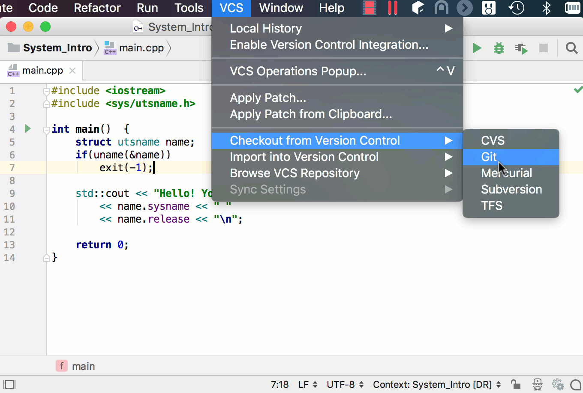Open the Window menu
Viewport: 583px width, 393px height.
coord(281,8)
